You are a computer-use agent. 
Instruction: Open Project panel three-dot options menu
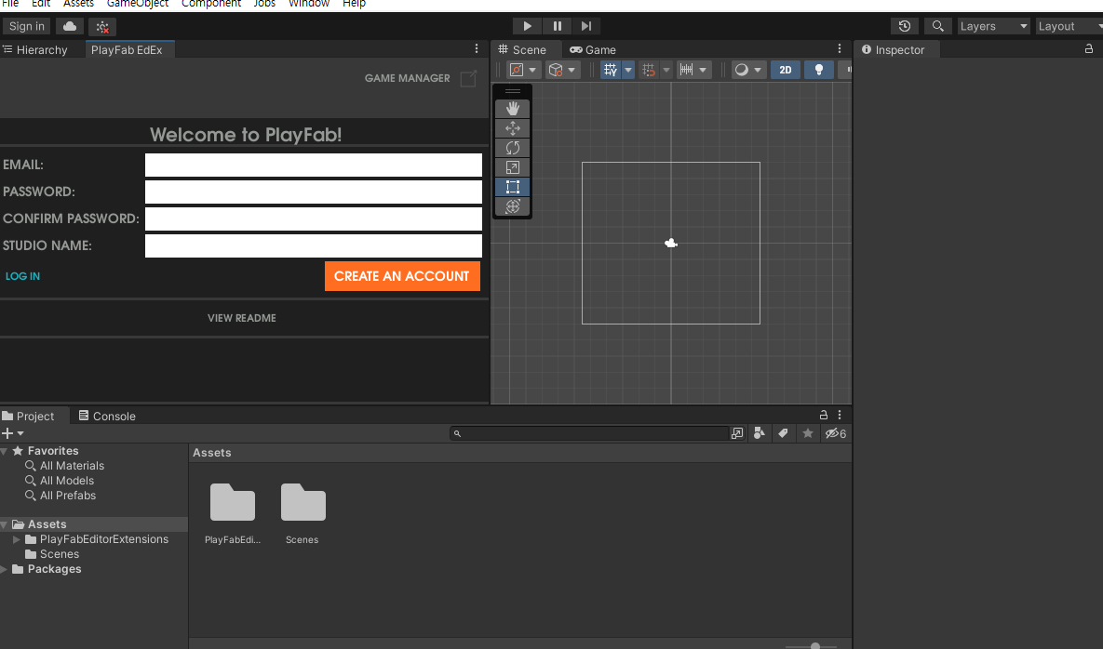point(840,415)
